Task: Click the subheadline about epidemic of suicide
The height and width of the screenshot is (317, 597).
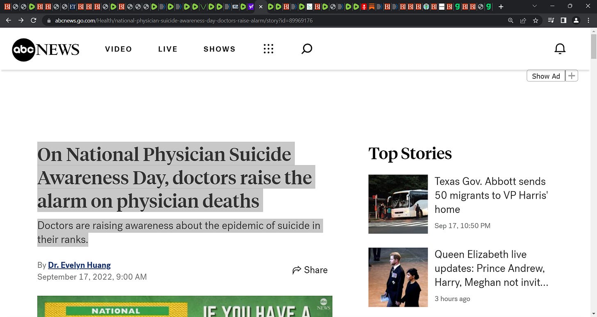Action: pos(180,232)
